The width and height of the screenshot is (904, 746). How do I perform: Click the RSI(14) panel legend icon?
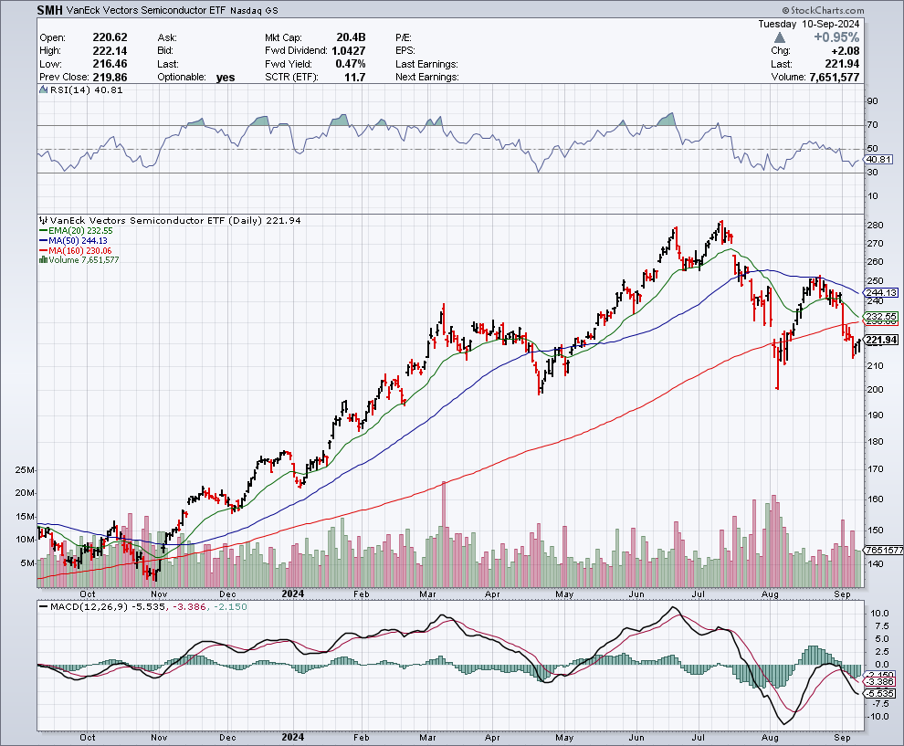click(42, 91)
